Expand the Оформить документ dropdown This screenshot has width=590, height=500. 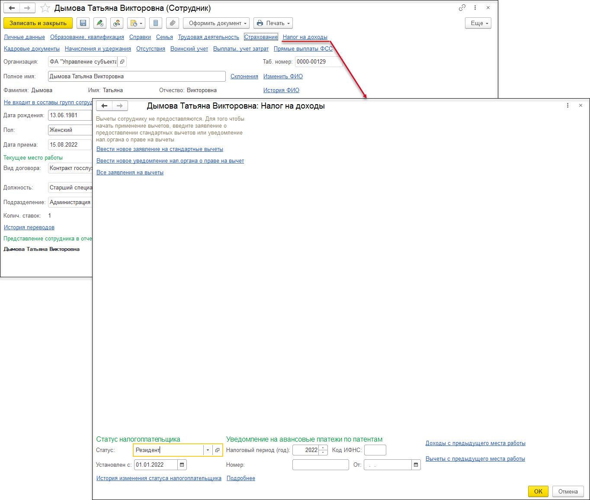tap(216, 23)
